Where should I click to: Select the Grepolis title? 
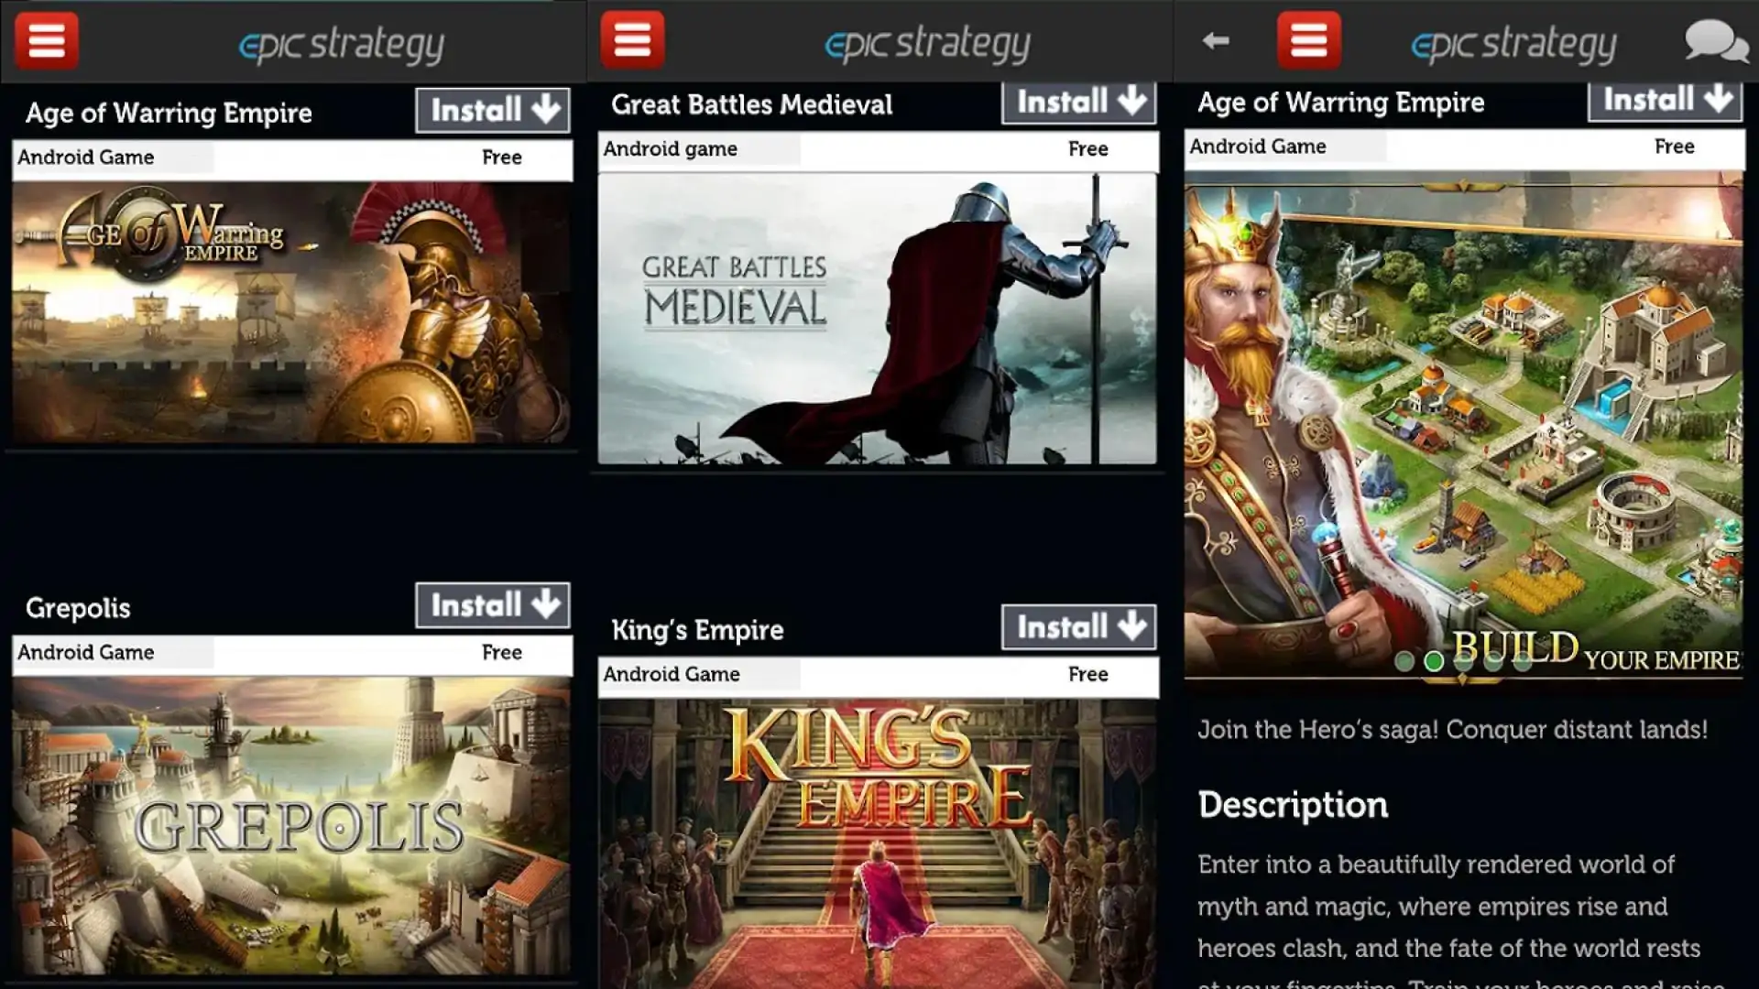point(78,608)
